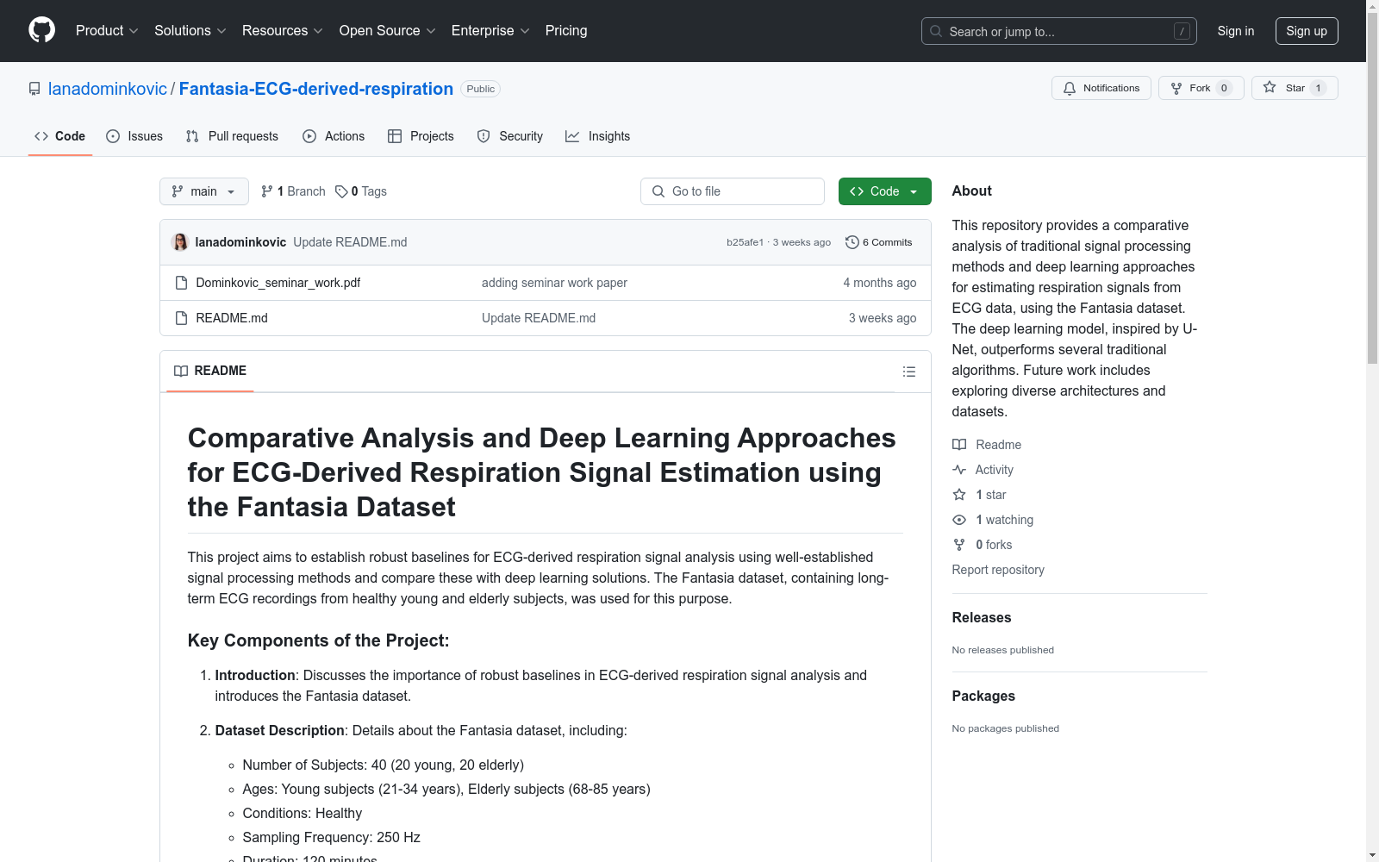
Task: Click the branch icon beside 1 Branch
Action: pyautogui.click(x=267, y=191)
